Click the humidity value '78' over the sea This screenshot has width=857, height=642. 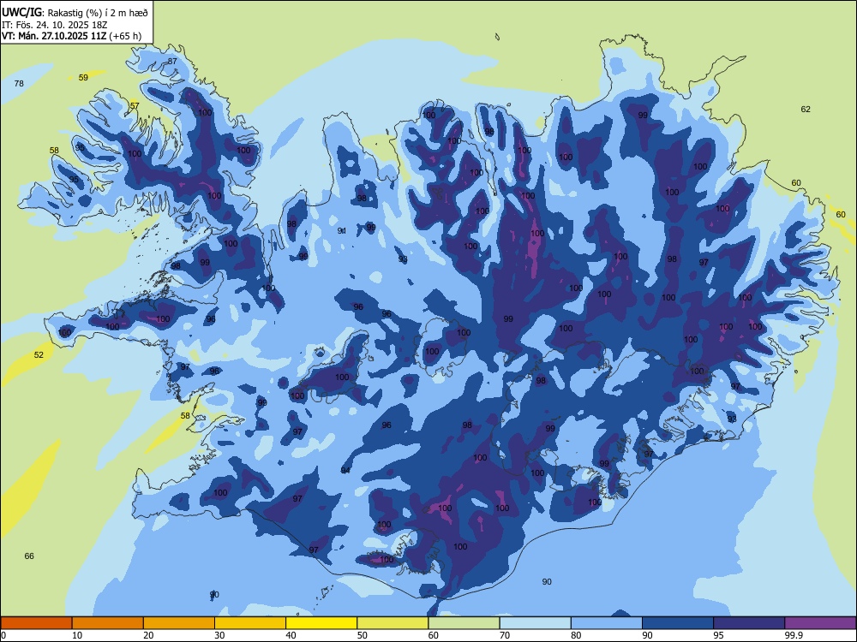(x=19, y=84)
